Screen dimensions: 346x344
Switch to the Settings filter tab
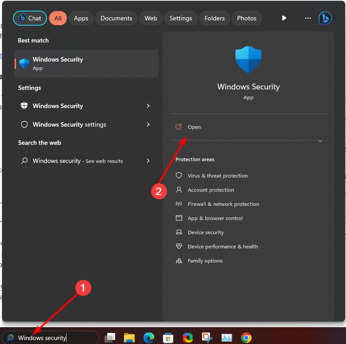(181, 18)
